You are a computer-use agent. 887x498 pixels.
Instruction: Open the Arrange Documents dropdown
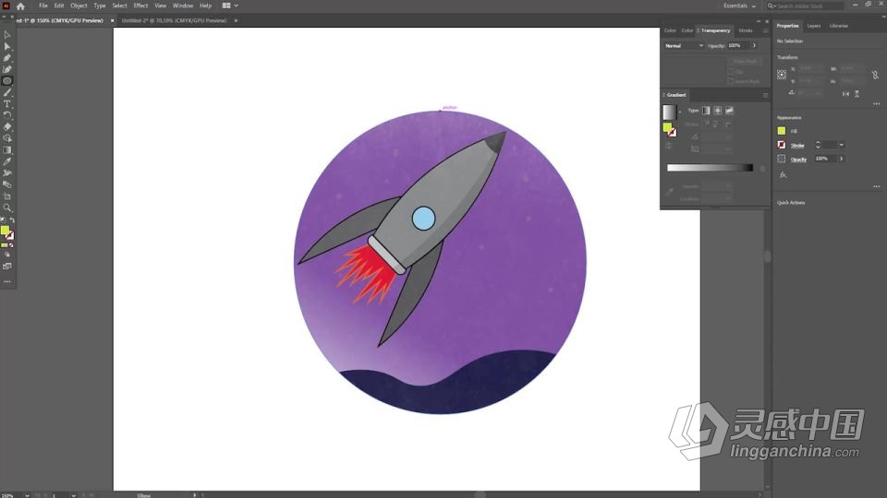(230, 6)
